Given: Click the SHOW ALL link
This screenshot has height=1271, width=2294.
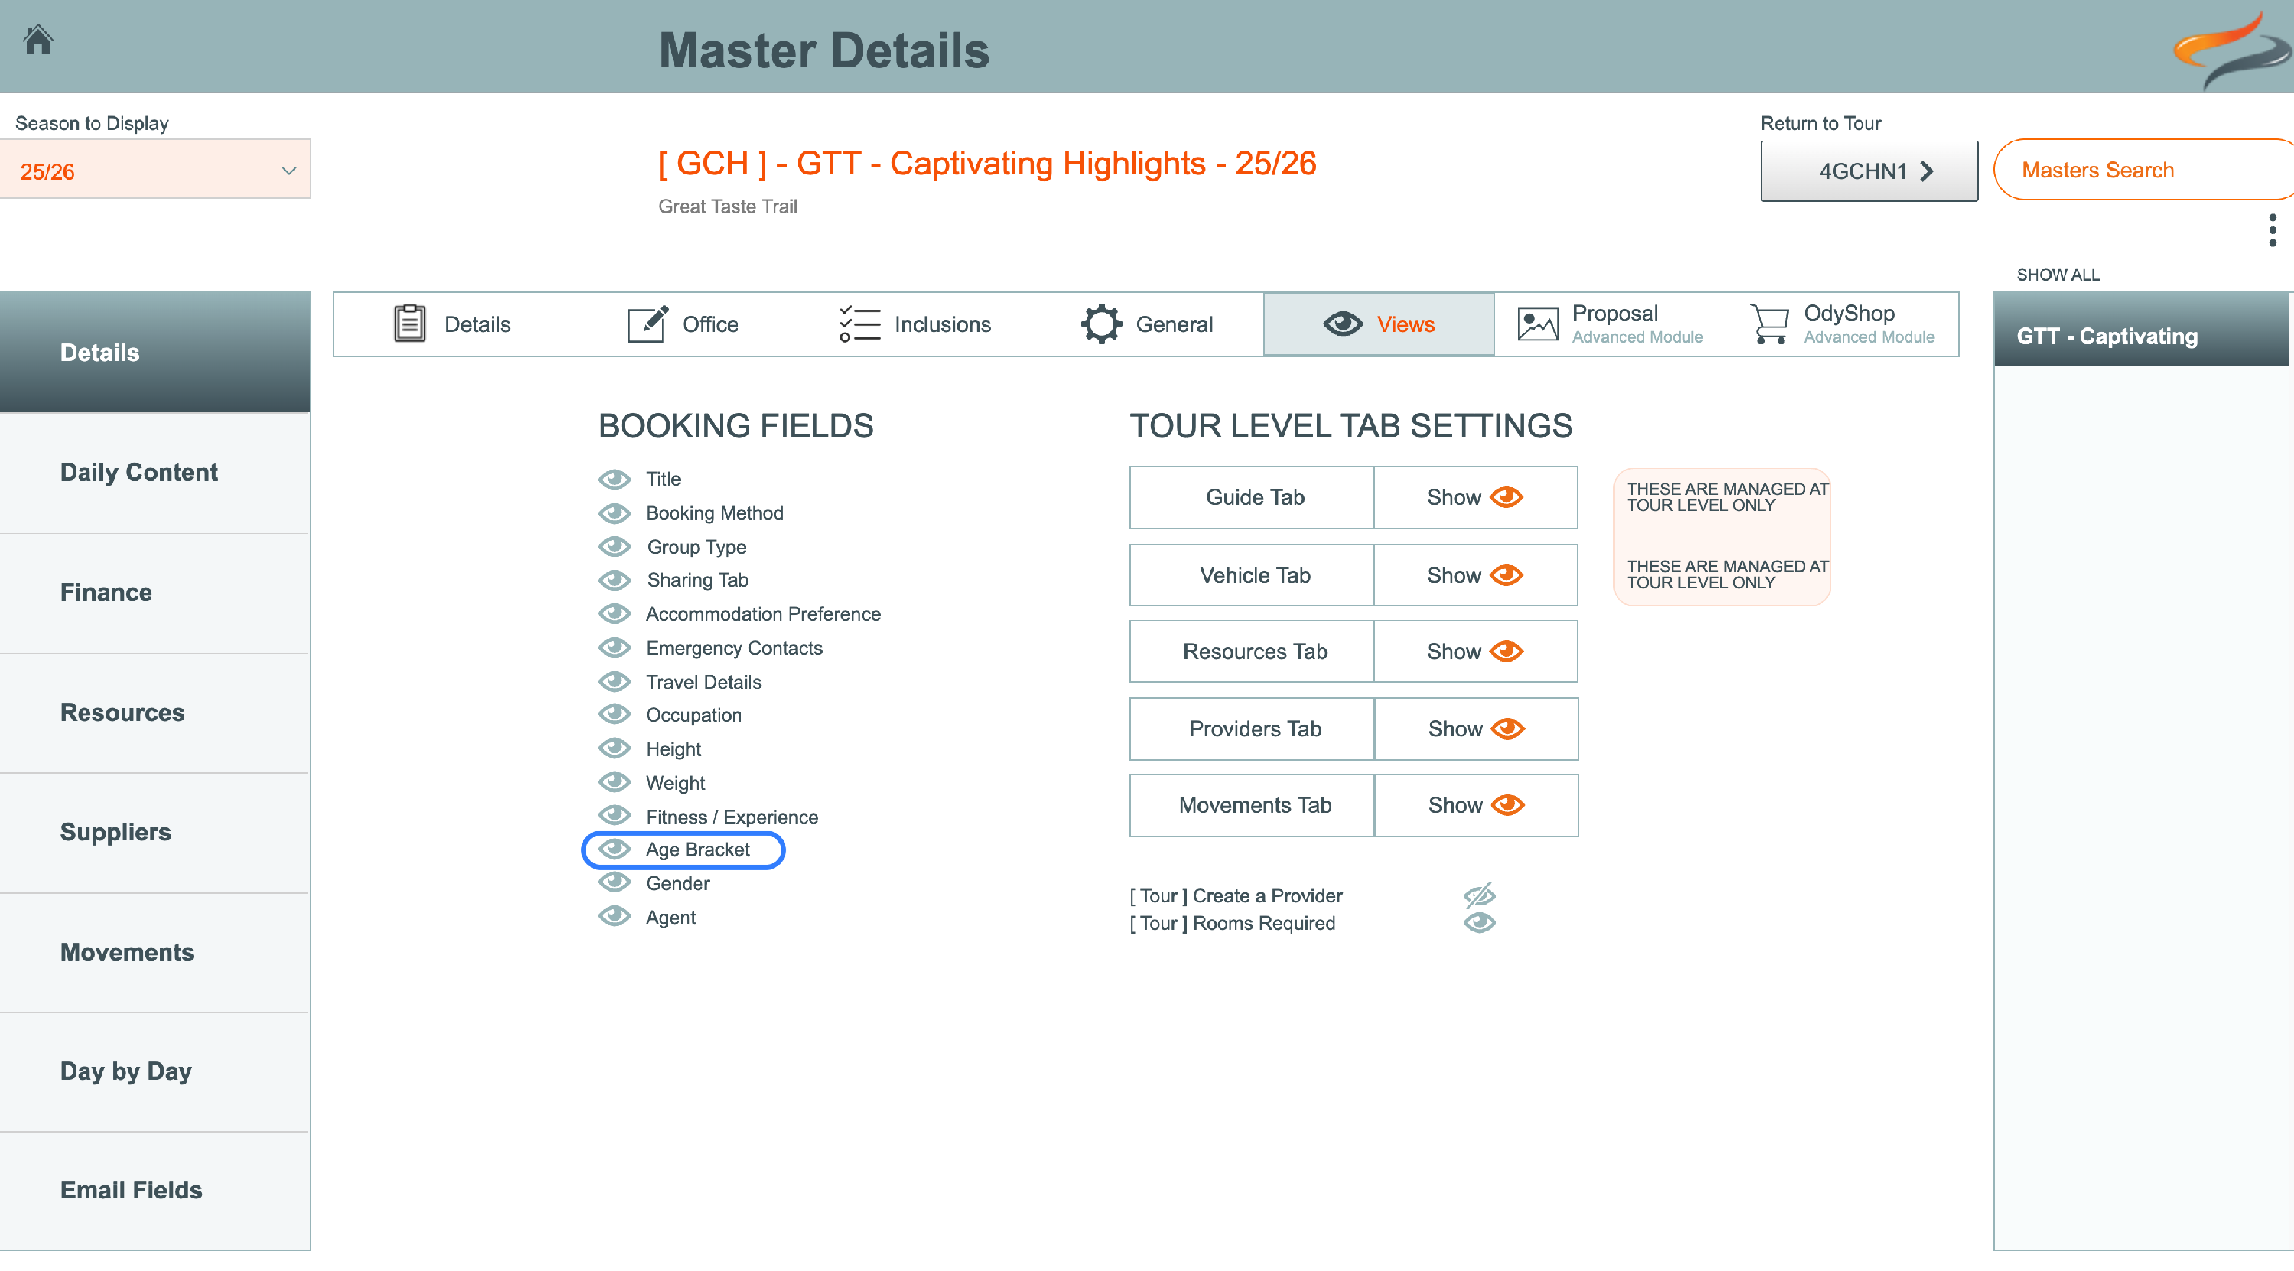Looking at the screenshot, I should (2057, 275).
